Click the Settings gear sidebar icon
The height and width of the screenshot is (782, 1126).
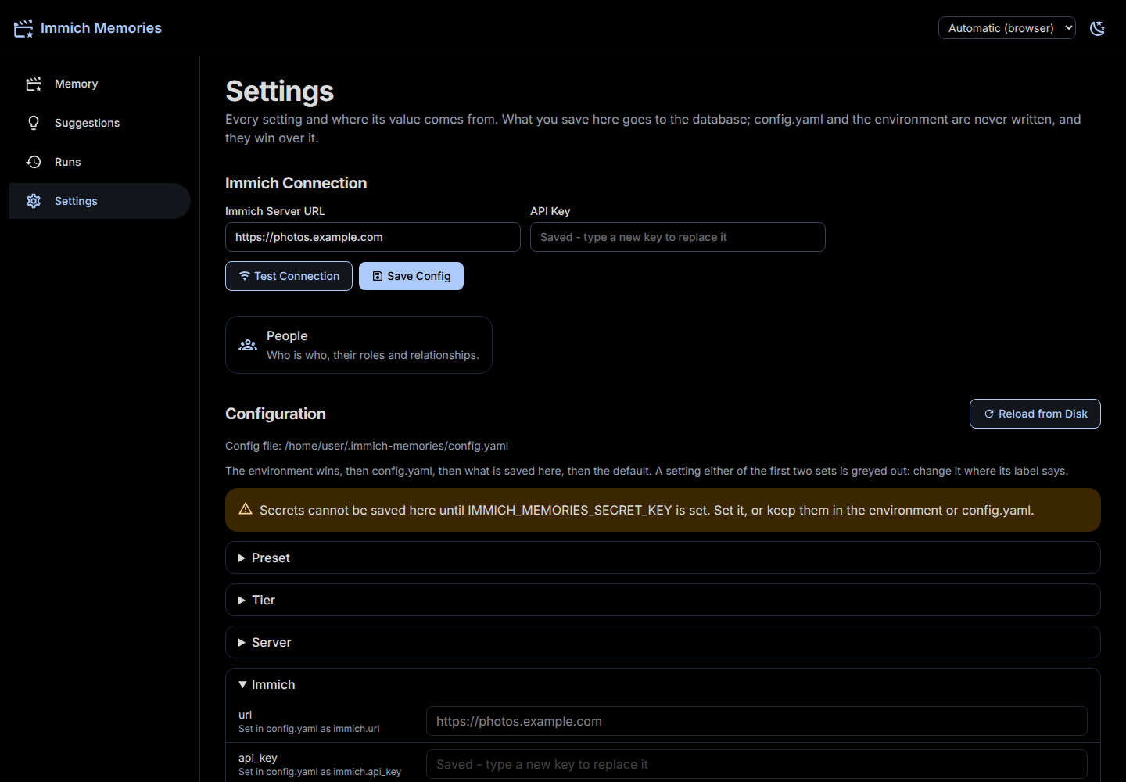pyautogui.click(x=34, y=201)
